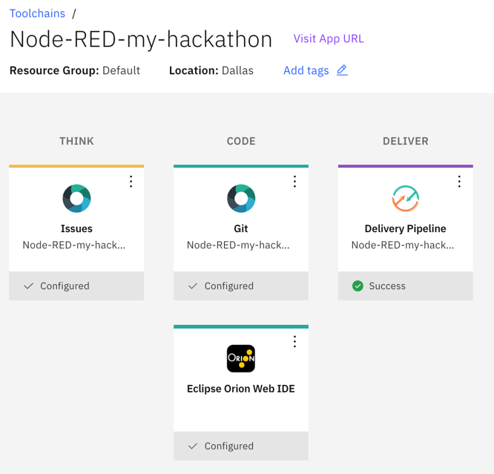
Task: Click the Delivery Pipeline icon
Action: pyautogui.click(x=405, y=199)
